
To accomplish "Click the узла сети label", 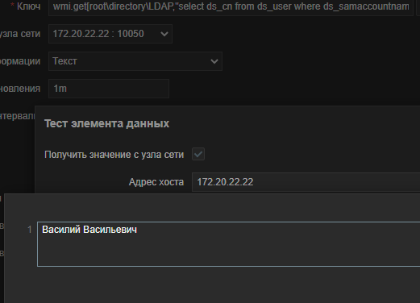I will pyautogui.click(x=20, y=34).
